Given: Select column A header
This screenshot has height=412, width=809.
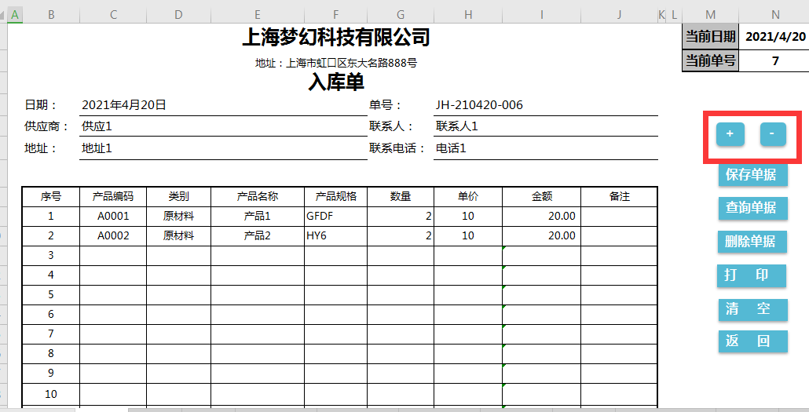Looking at the screenshot, I should point(14,16).
